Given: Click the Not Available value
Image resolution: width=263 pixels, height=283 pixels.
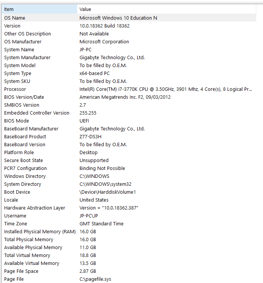Looking at the screenshot, I should point(94,34).
